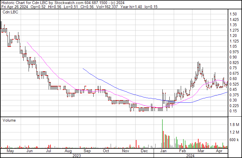Click the 0.60 price axis label
The width and height of the screenshot is (242, 158).
233,79
